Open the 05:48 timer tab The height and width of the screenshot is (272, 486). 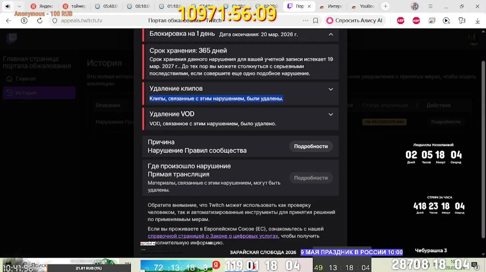(106, 6)
